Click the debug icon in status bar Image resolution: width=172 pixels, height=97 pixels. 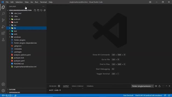(x=16, y=95)
